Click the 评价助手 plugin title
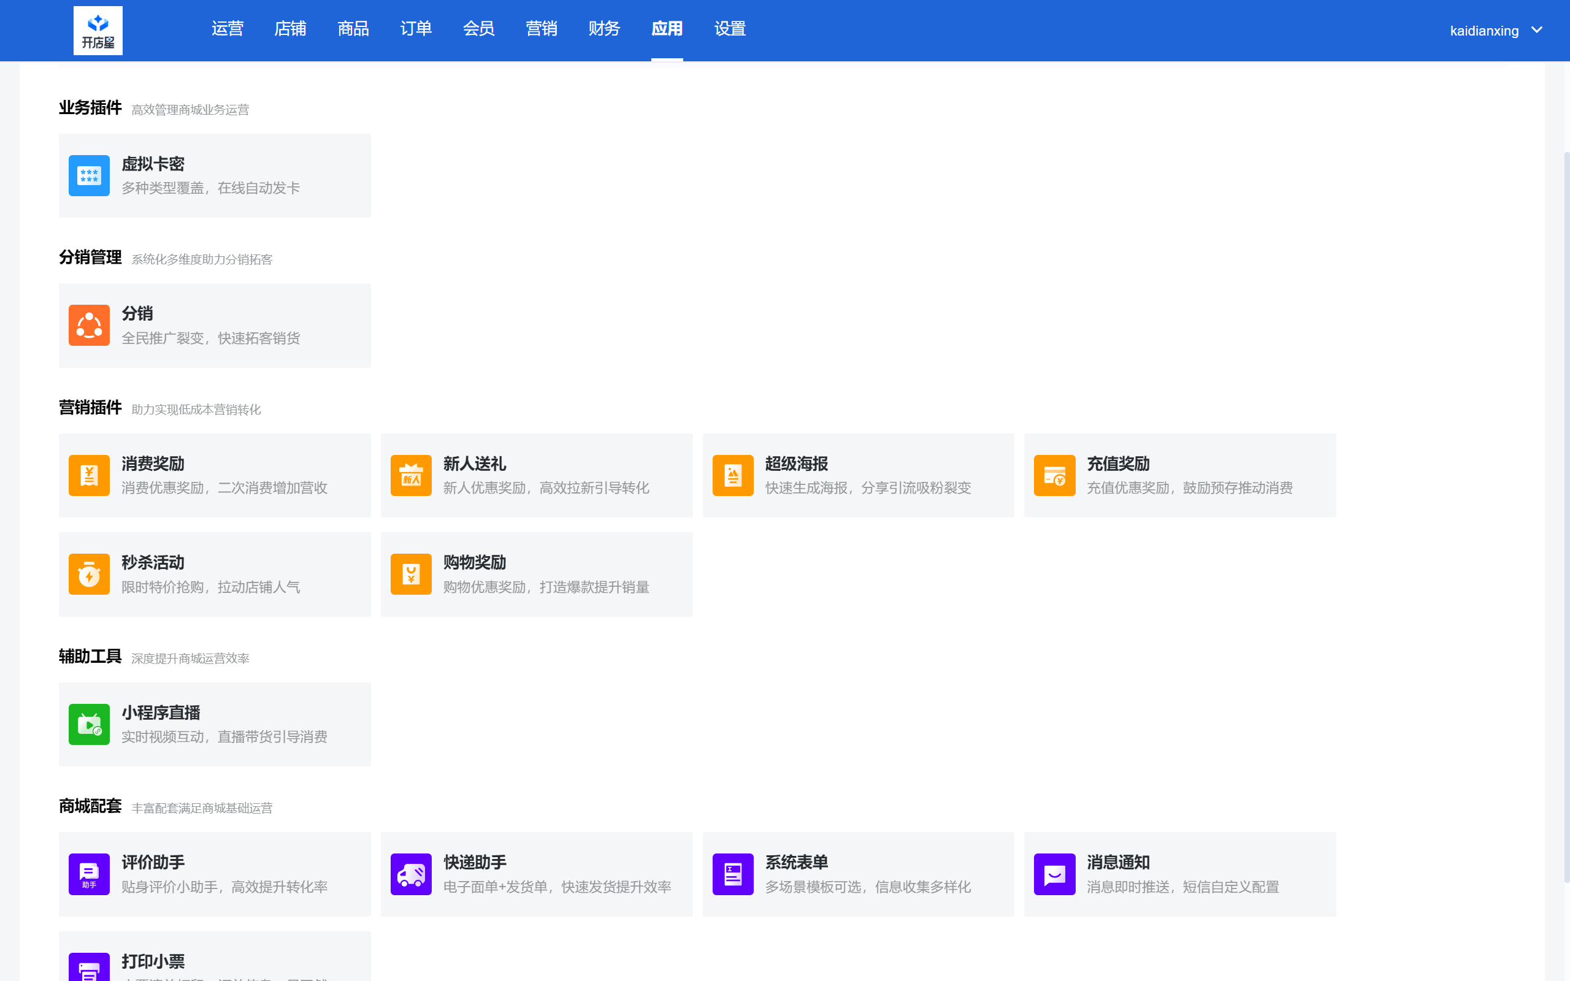This screenshot has height=981, width=1570. pyautogui.click(x=153, y=862)
